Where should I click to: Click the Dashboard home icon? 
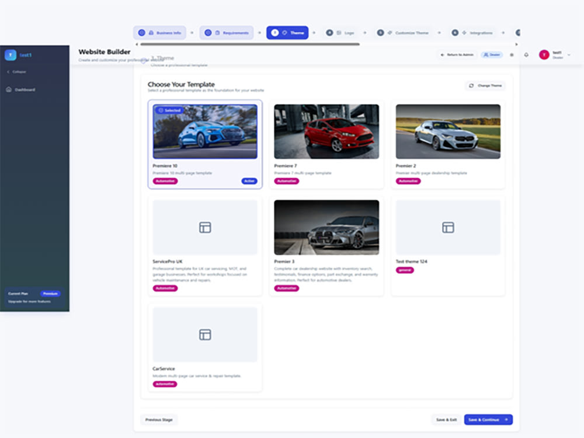[9, 89]
